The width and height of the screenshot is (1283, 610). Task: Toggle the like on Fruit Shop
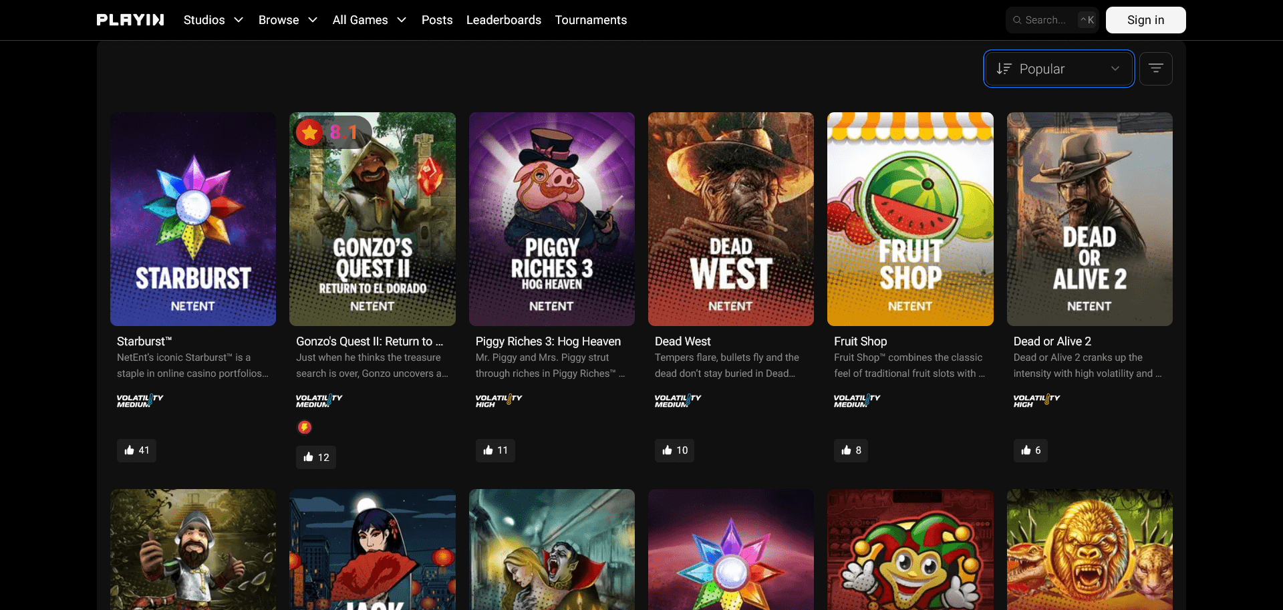pos(851,450)
